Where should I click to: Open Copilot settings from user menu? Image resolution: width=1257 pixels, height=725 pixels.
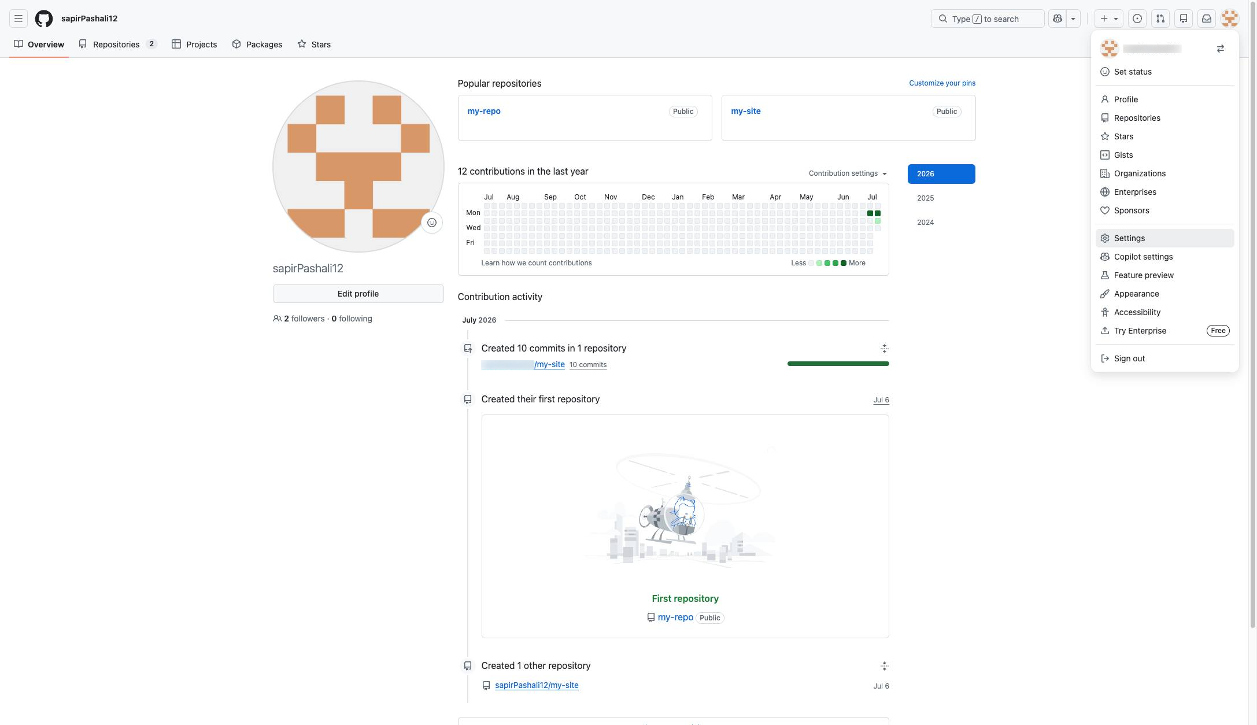pos(1164,257)
